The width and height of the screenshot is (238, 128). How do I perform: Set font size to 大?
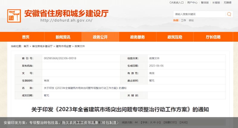coord(151,122)
